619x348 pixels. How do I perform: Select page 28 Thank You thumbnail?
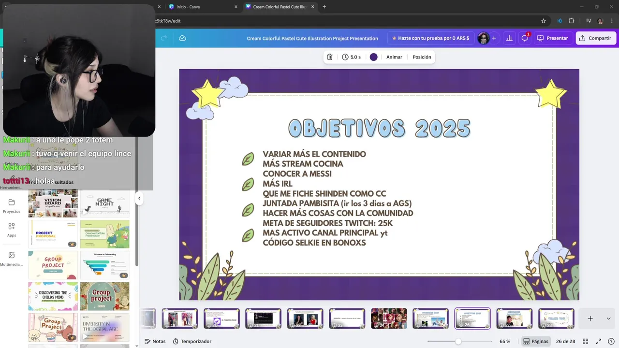(556, 319)
